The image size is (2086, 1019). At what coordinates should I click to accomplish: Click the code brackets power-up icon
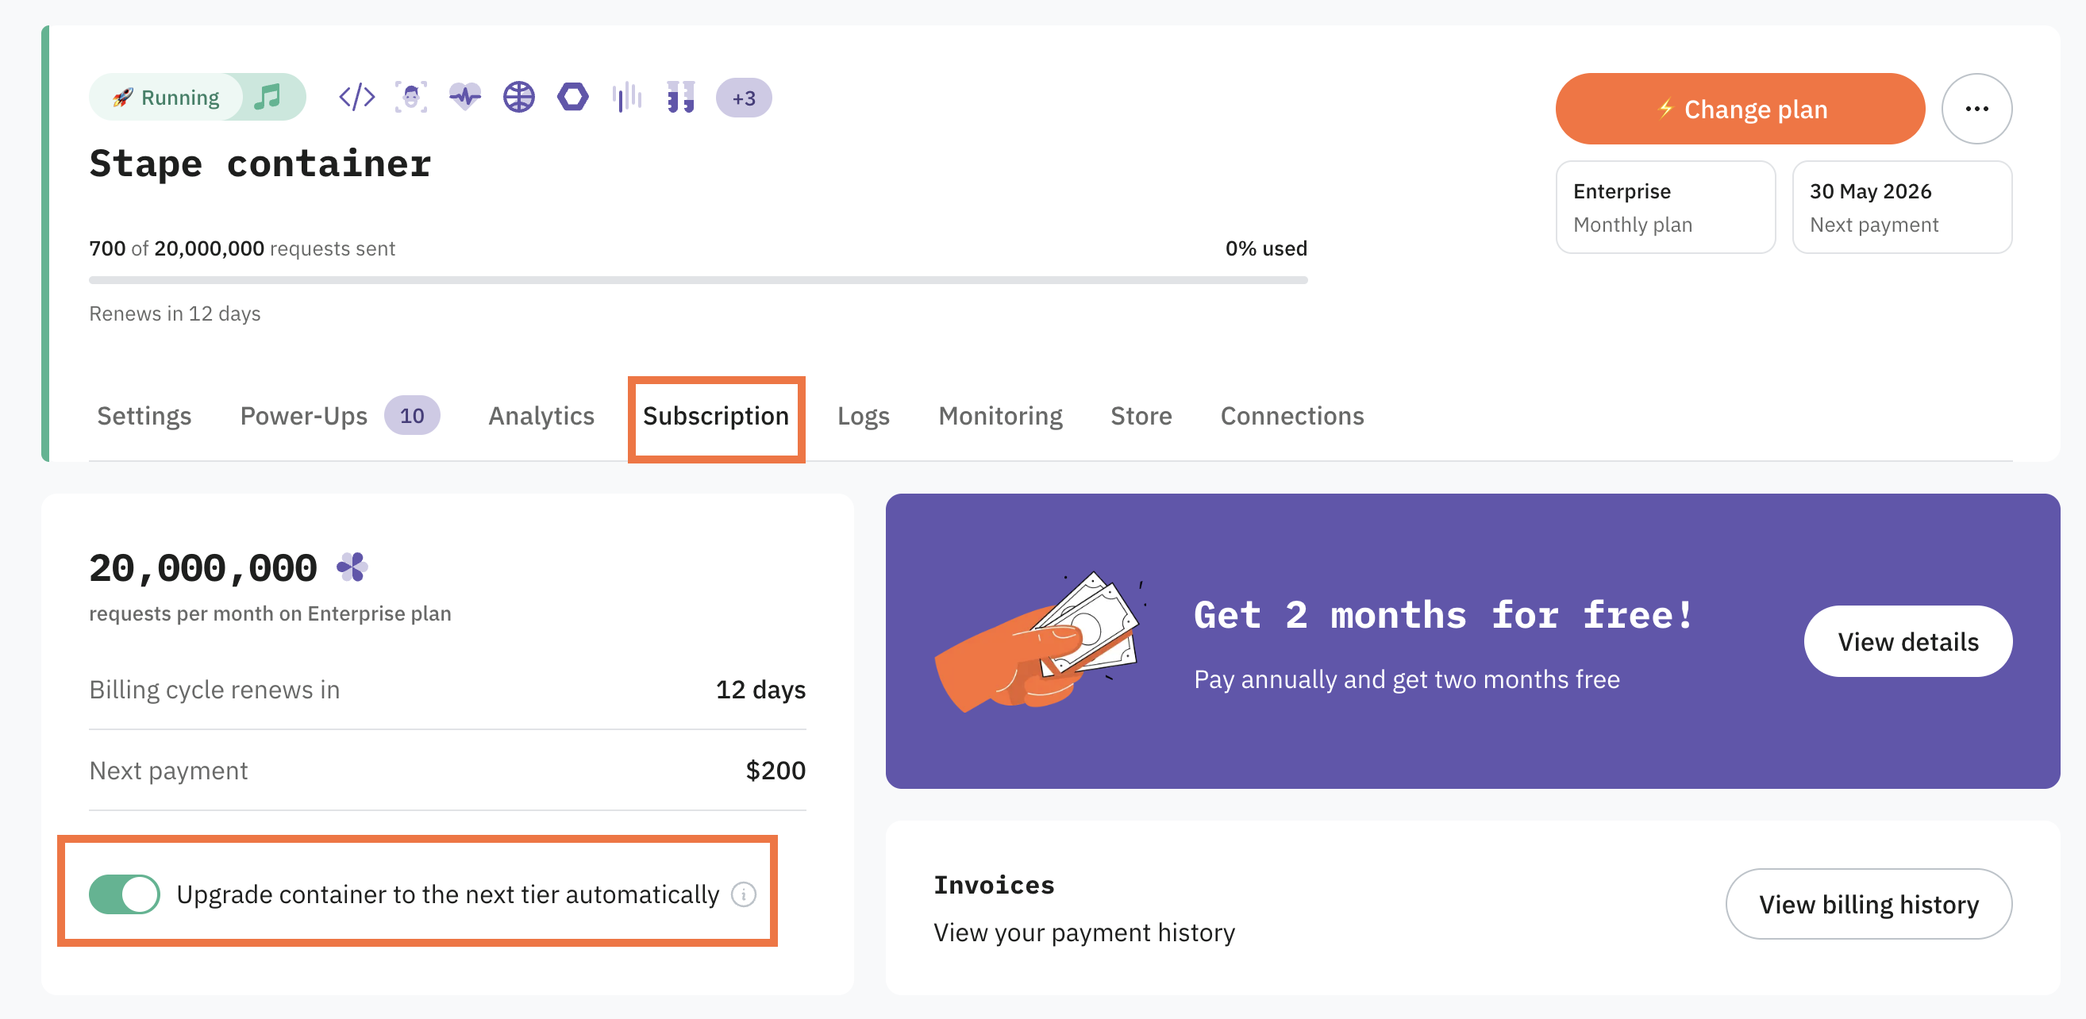coord(357,97)
